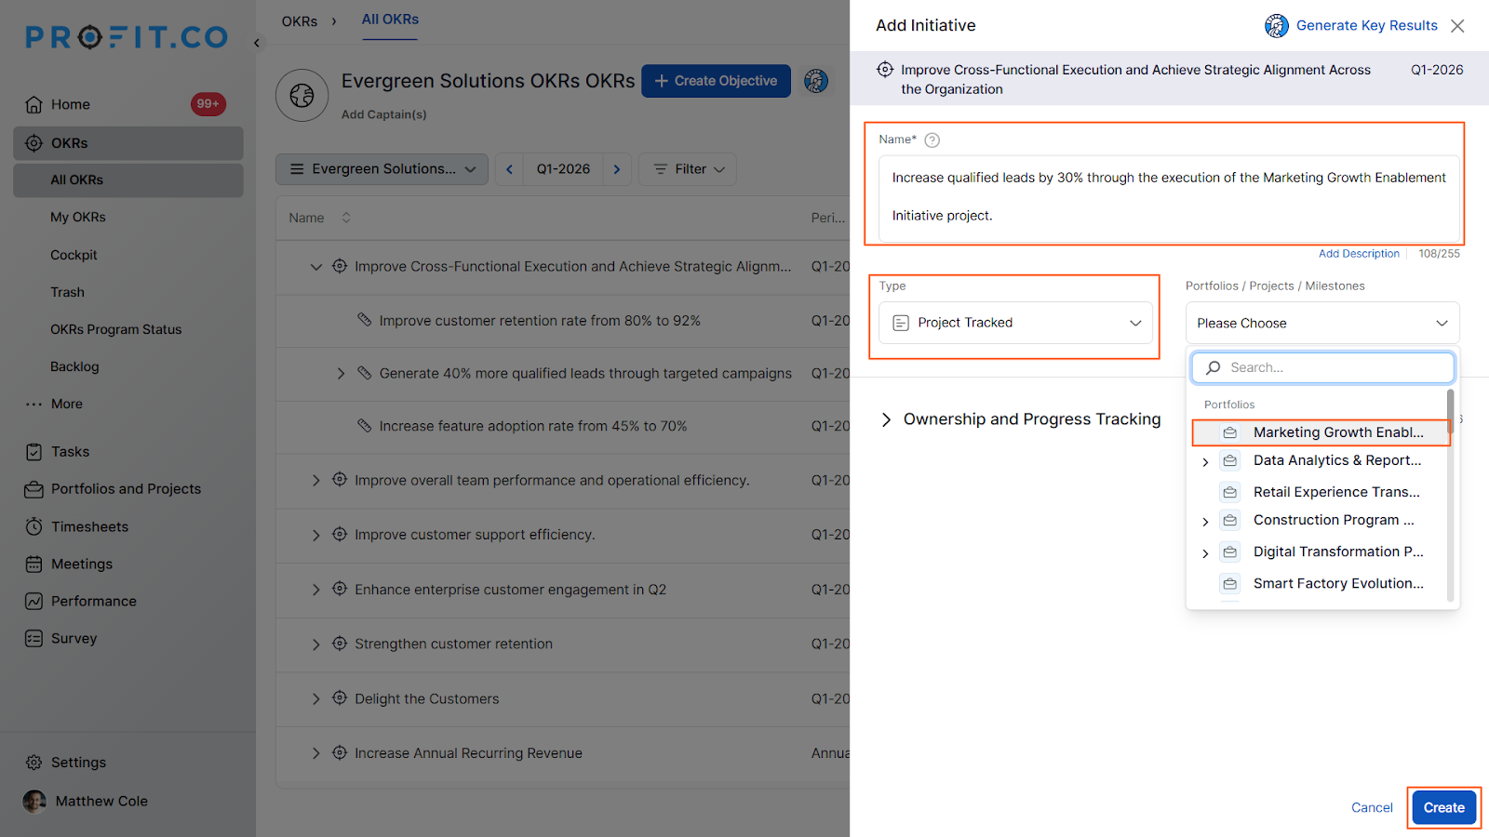Open the Filter dropdown
This screenshot has height=837, width=1489.
tap(688, 169)
